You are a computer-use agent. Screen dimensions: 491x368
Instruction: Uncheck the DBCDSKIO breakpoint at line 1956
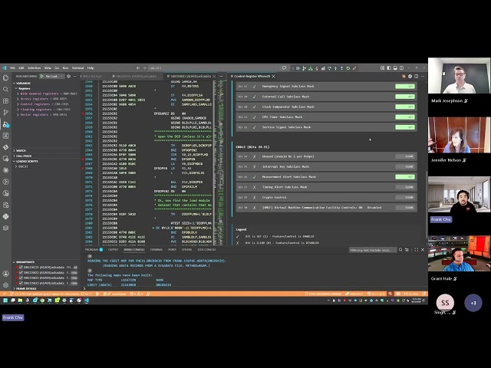tap(21, 273)
